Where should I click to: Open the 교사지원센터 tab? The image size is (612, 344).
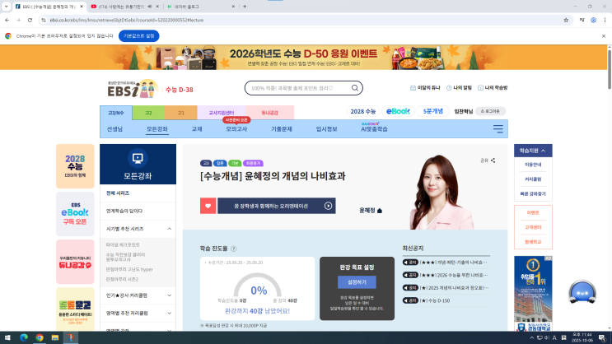click(x=222, y=113)
